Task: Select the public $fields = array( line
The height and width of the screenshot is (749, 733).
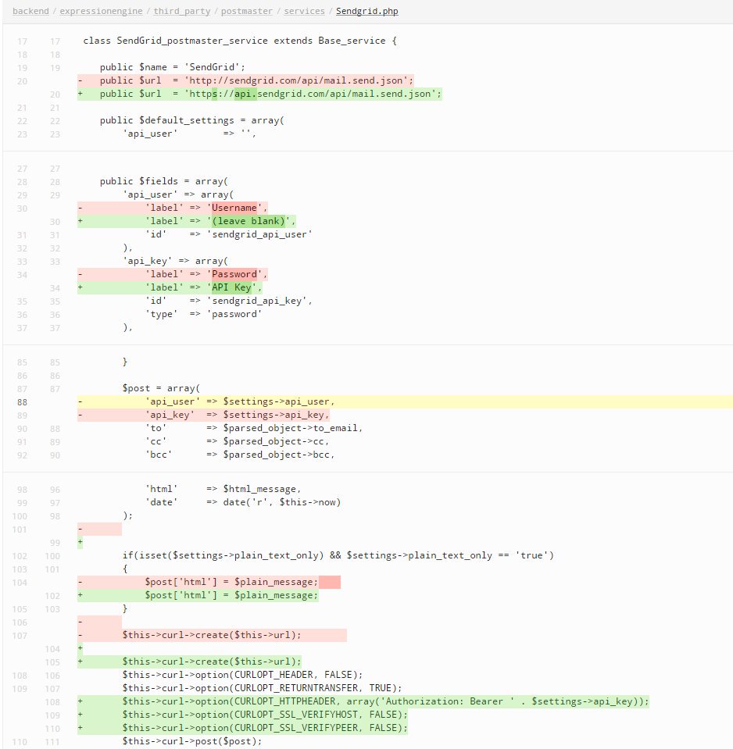Action: (164, 181)
